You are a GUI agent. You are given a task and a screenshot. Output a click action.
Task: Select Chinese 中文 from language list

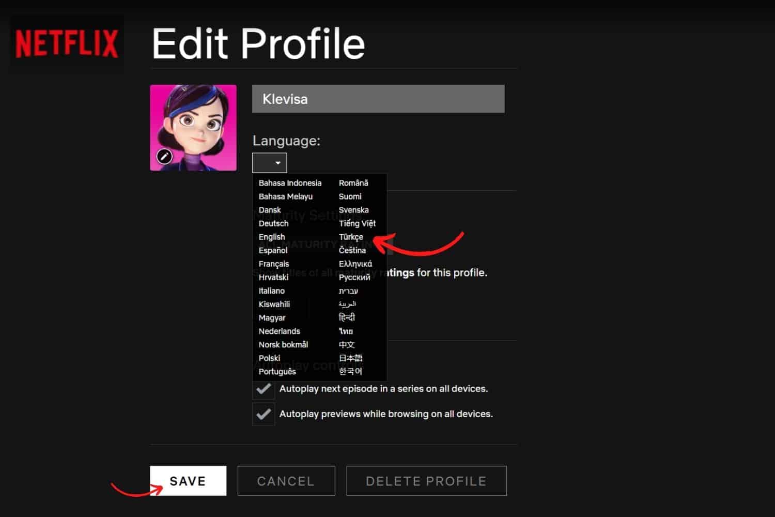347,344
